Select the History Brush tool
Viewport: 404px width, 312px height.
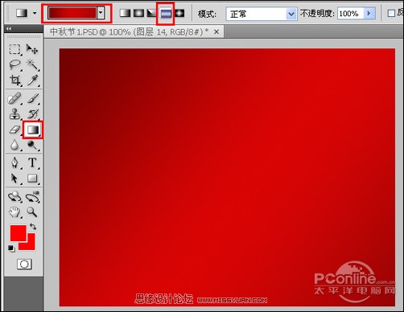click(33, 114)
